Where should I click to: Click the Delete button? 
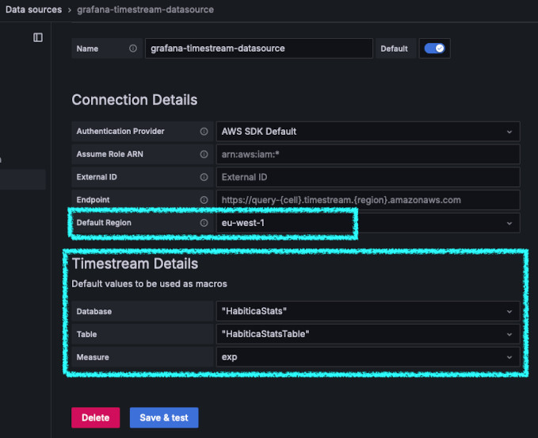(x=95, y=417)
